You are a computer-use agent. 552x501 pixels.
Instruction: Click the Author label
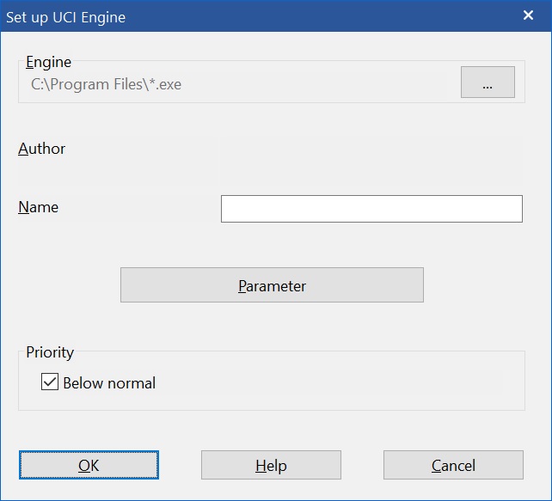(x=42, y=149)
